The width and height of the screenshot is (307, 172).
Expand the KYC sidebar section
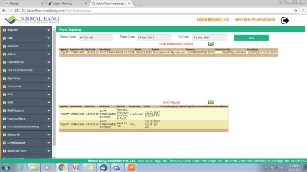click(26, 95)
